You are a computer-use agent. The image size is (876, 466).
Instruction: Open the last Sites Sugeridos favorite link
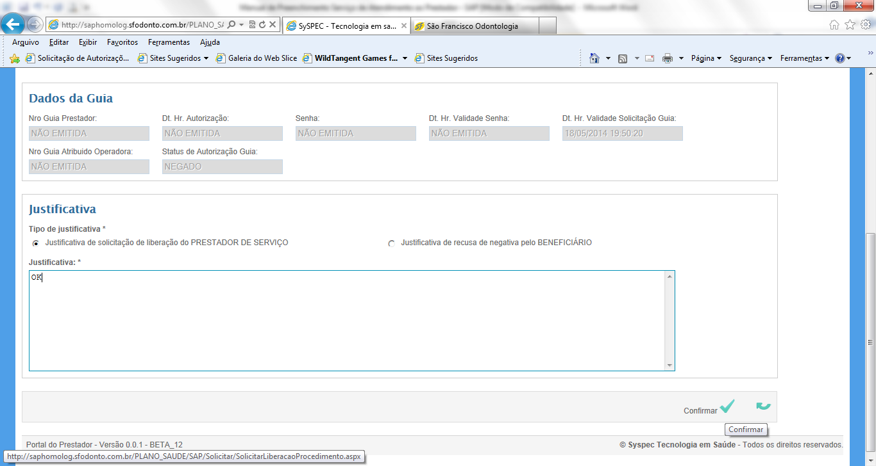tap(446, 58)
